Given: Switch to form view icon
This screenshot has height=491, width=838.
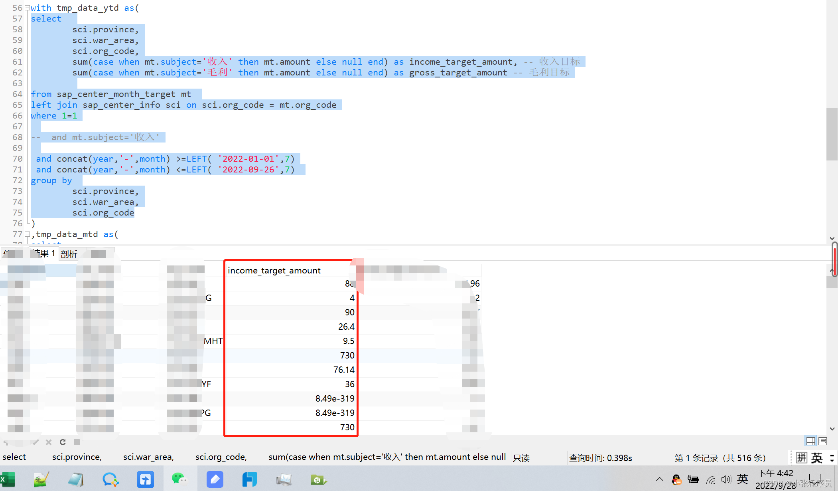Looking at the screenshot, I should coord(822,441).
